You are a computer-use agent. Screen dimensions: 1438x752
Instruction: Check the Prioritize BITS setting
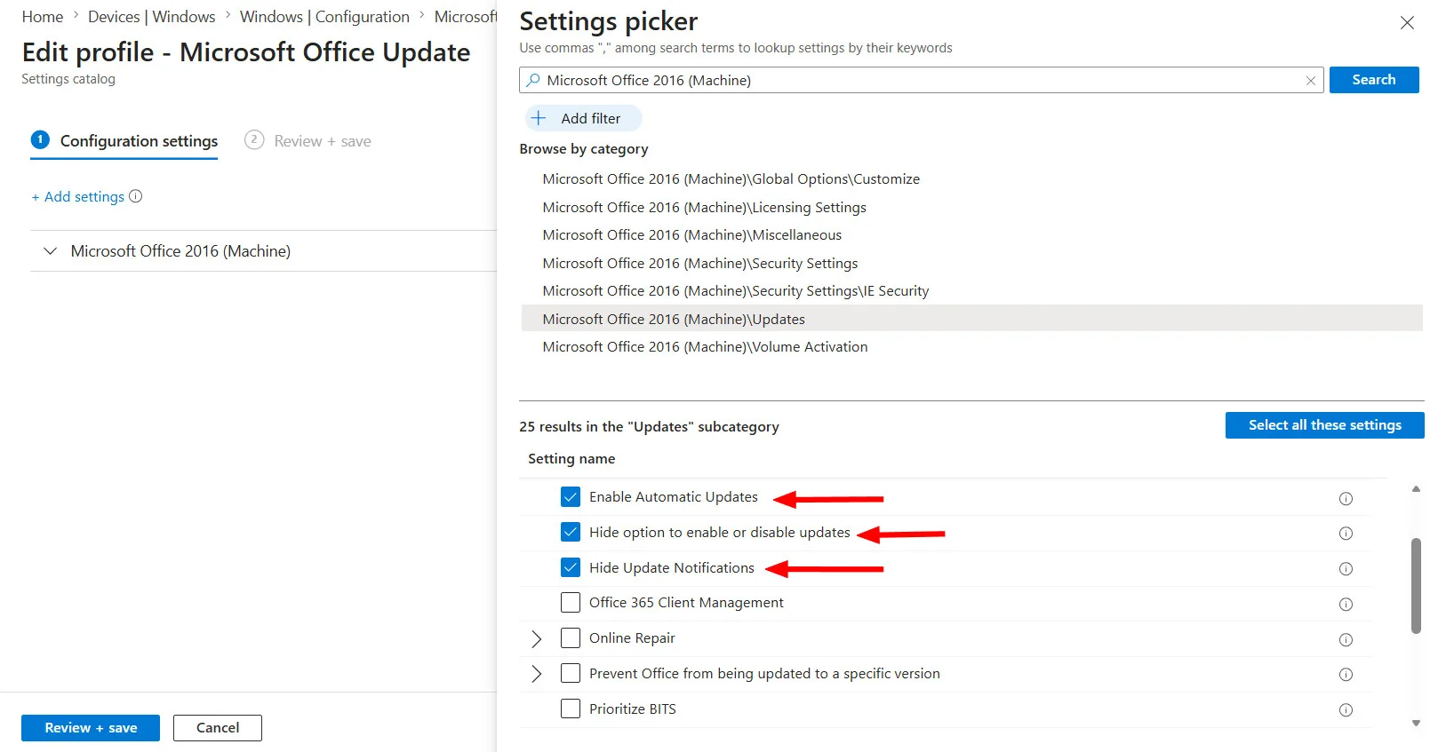(571, 708)
